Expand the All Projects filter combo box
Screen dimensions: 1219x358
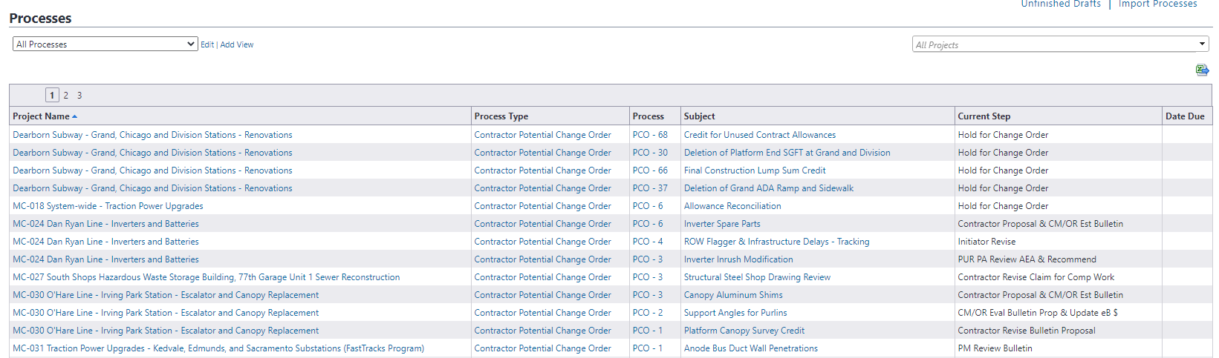tap(1060, 44)
